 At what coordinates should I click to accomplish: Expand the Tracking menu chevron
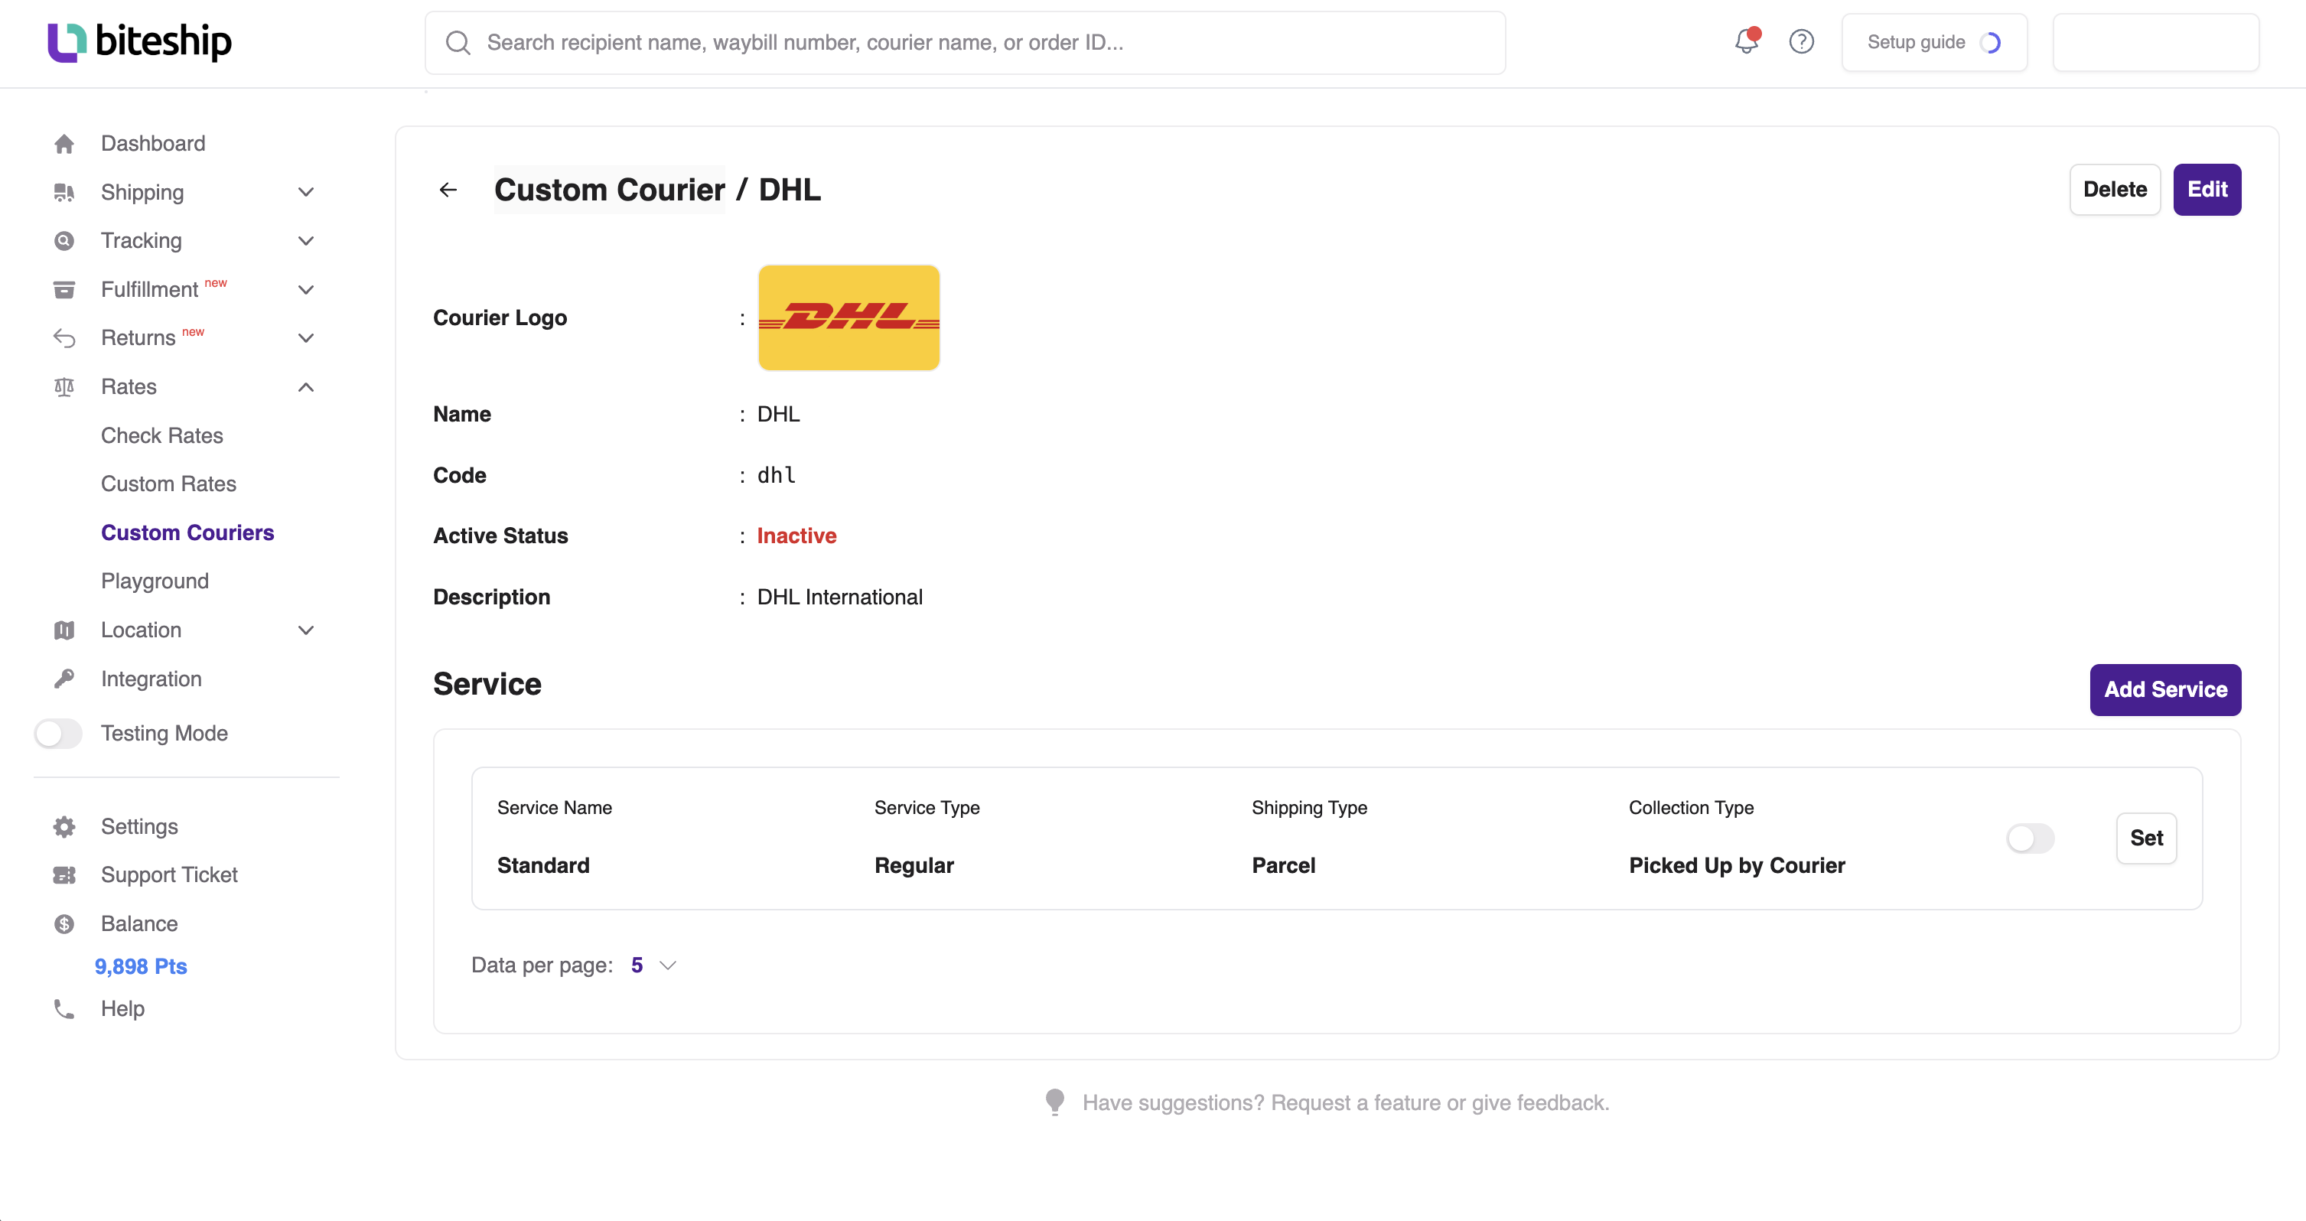coord(306,241)
